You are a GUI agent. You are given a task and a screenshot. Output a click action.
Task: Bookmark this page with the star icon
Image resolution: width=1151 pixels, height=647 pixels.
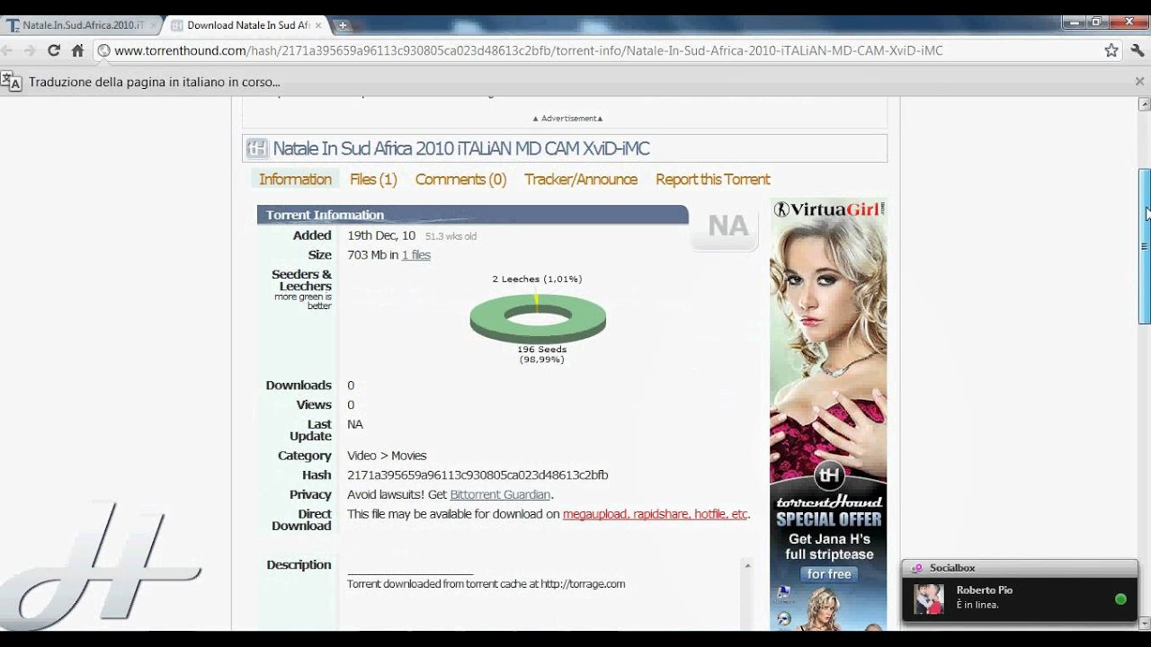point(1111,50)
